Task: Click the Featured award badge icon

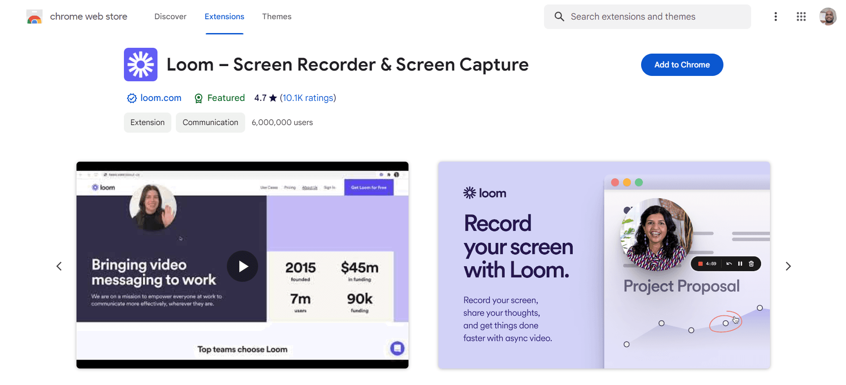Action: click(x=199, y=98)
